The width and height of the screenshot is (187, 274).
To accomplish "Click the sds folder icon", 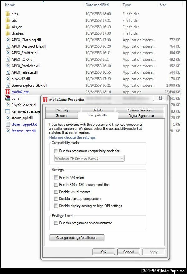I will (x=7, y=20).
